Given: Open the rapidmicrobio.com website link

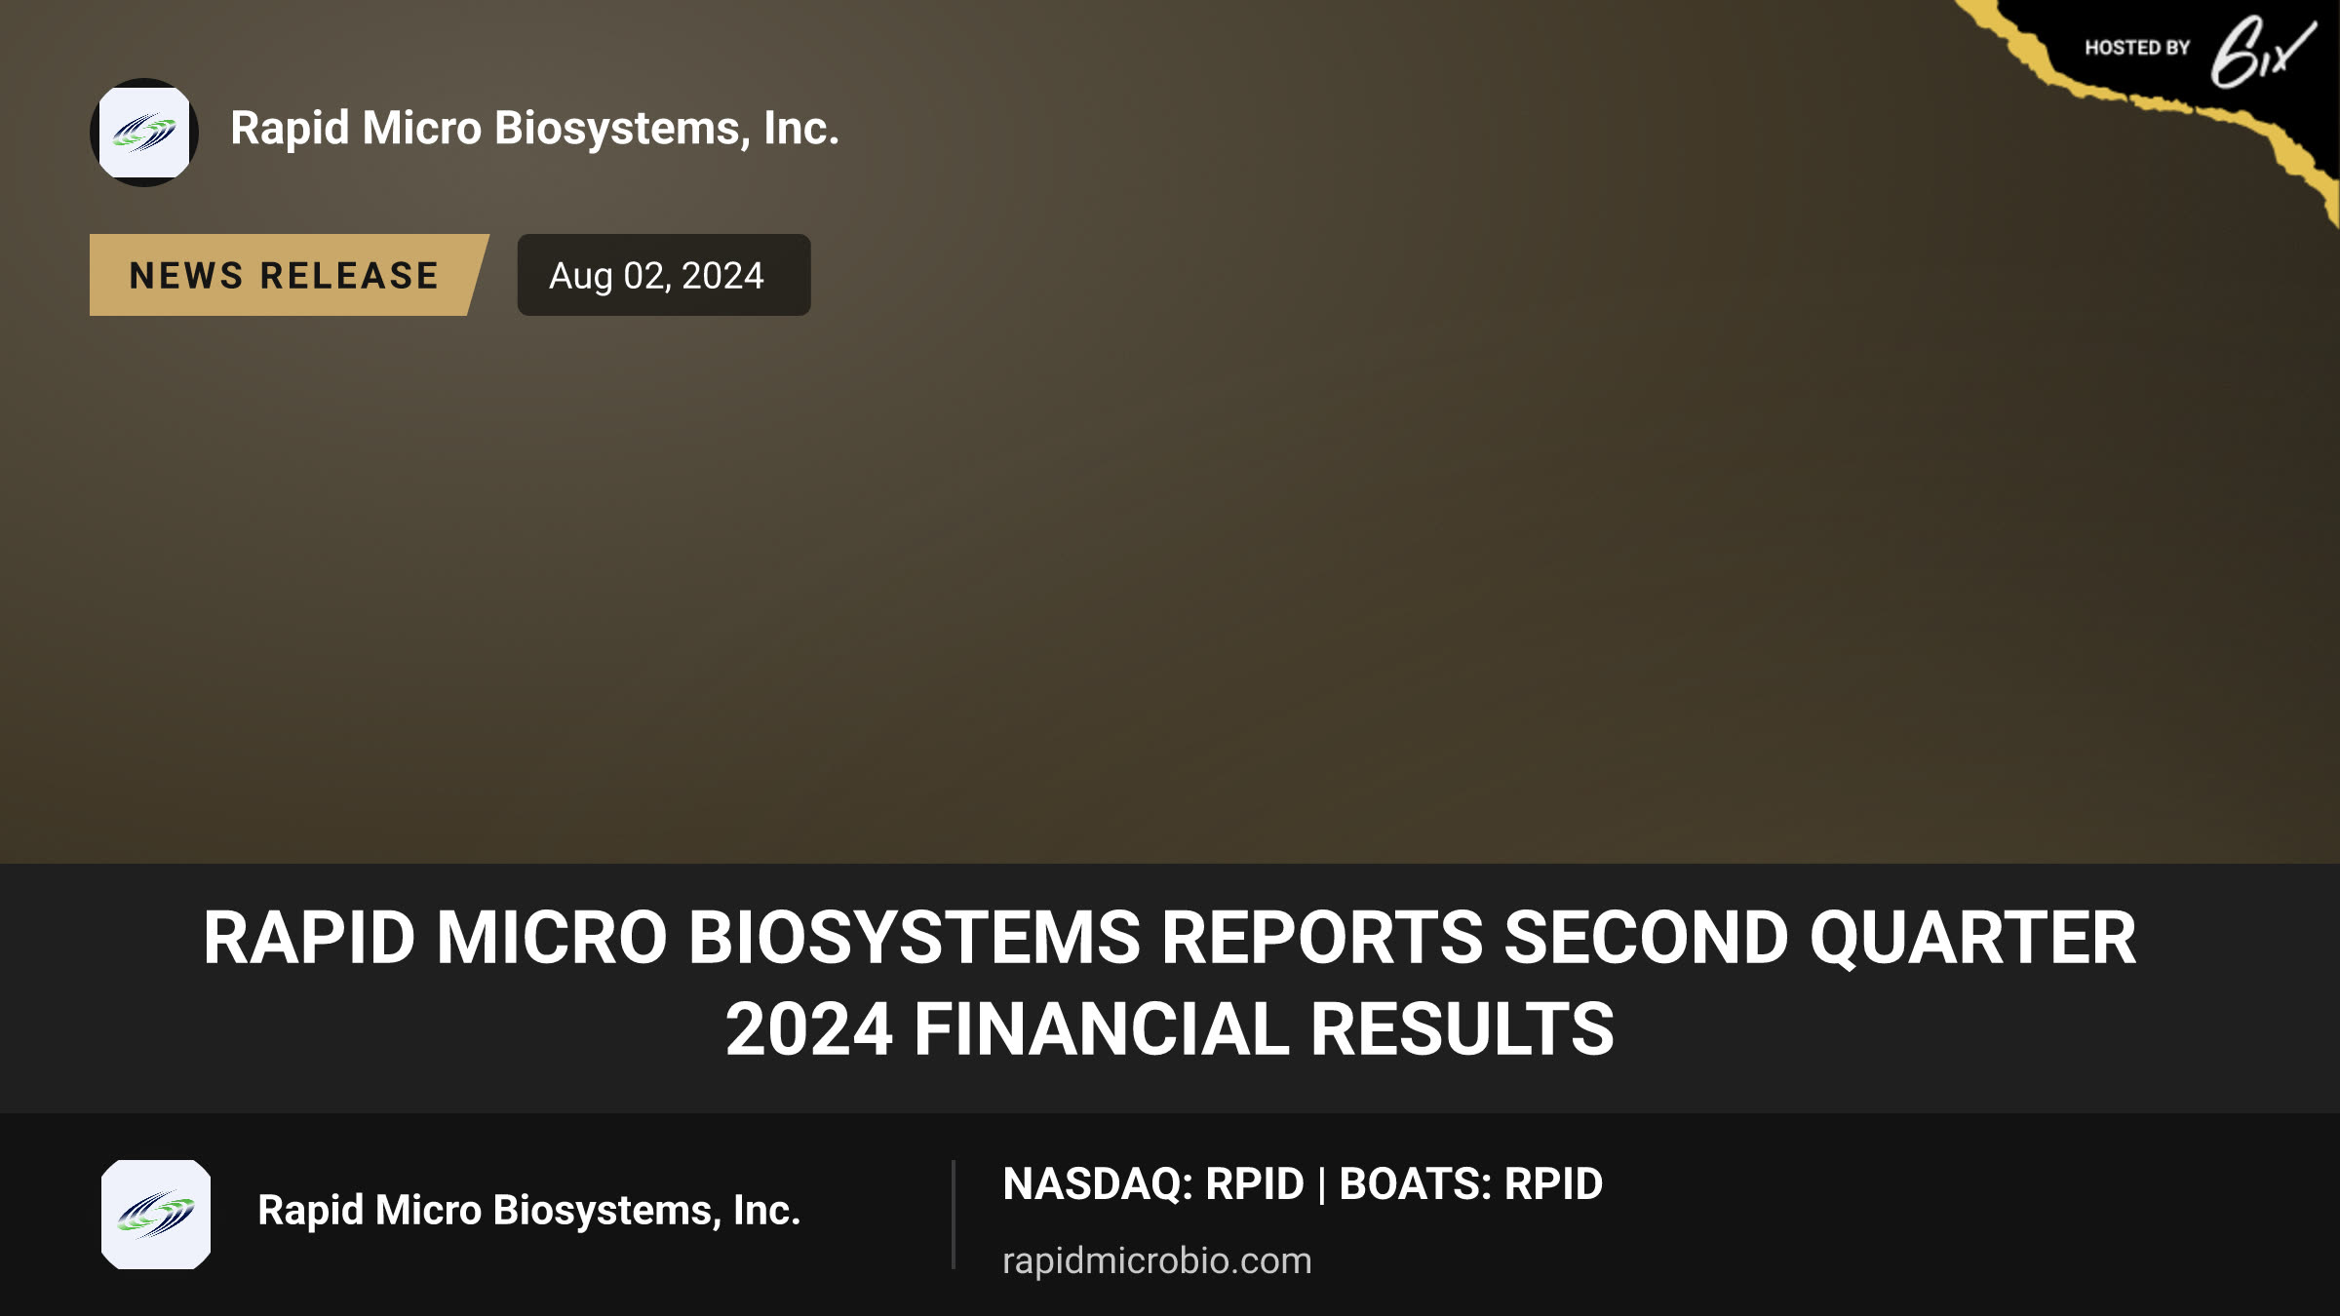Looking at the screenshot, I should (x=1157, y=1261).
